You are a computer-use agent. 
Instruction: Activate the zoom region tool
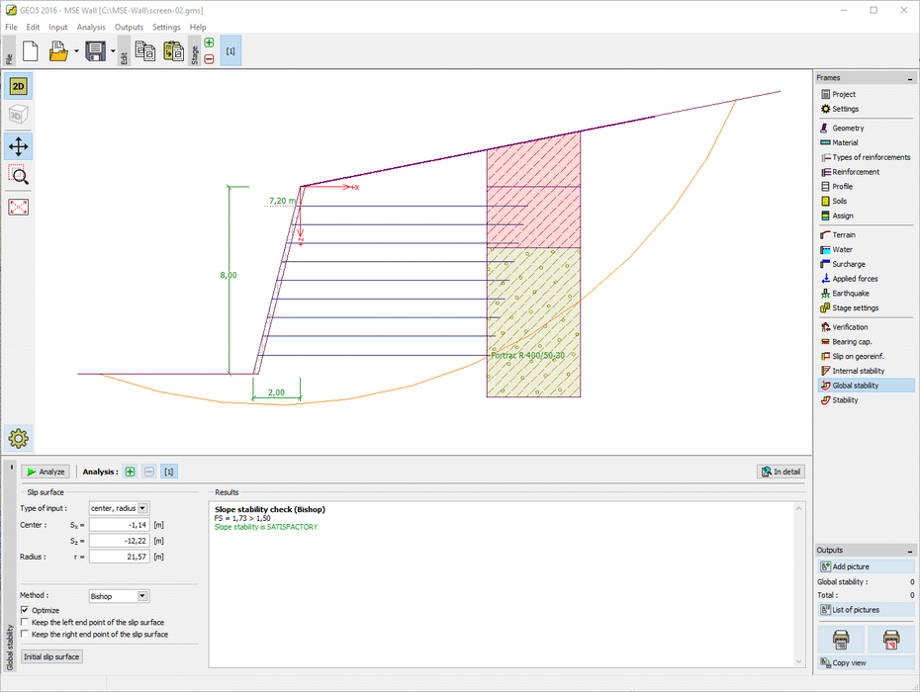click(x=19, y=176)
